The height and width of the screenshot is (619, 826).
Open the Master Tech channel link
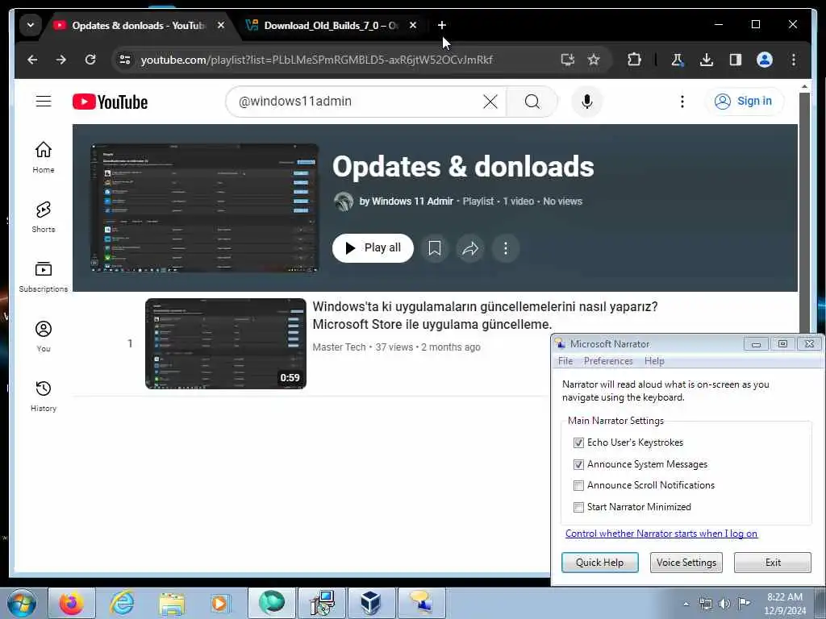[340, 347]
